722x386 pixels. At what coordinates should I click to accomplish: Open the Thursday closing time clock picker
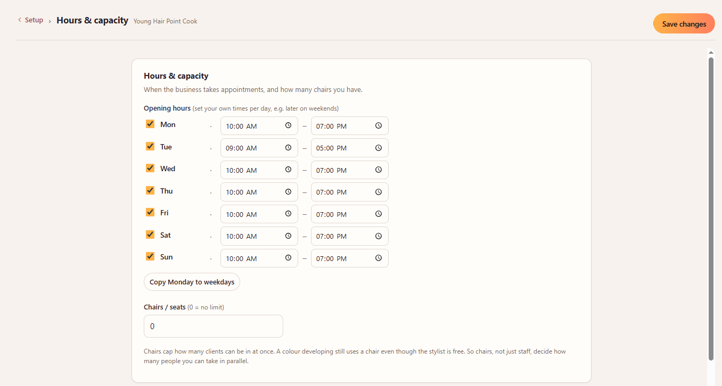tap(379, 192)
